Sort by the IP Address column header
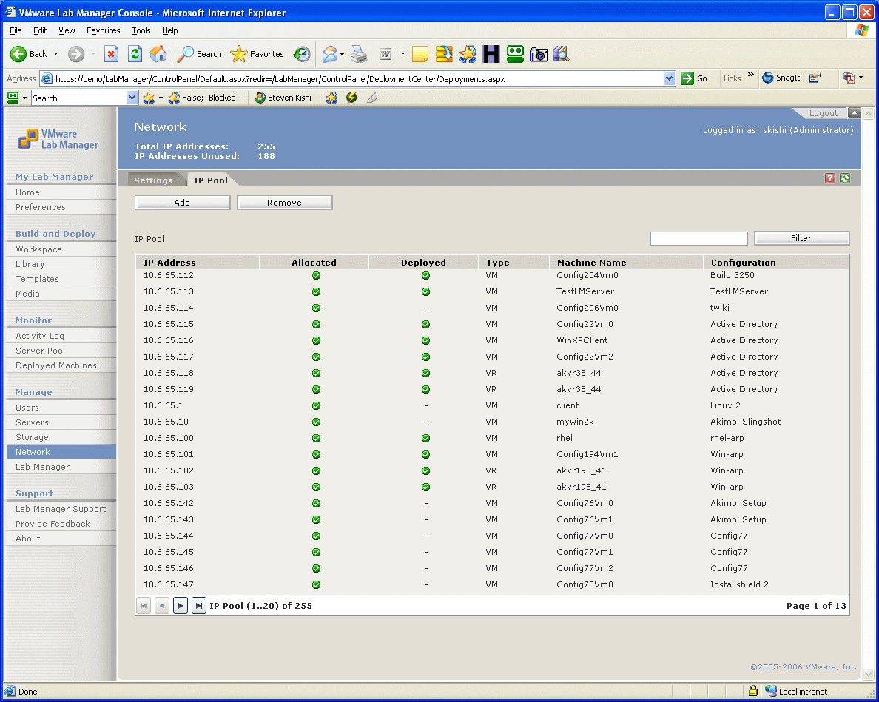 pyautogui.click(x=169, y=262)
